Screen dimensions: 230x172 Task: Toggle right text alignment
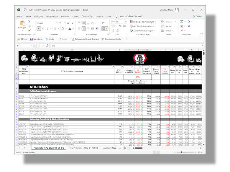pyautogui.click(x=88, y=29)
